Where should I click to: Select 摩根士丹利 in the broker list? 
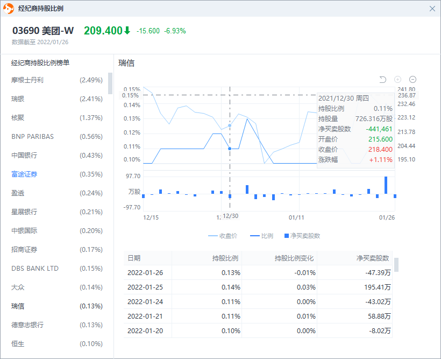pos(27,80)
